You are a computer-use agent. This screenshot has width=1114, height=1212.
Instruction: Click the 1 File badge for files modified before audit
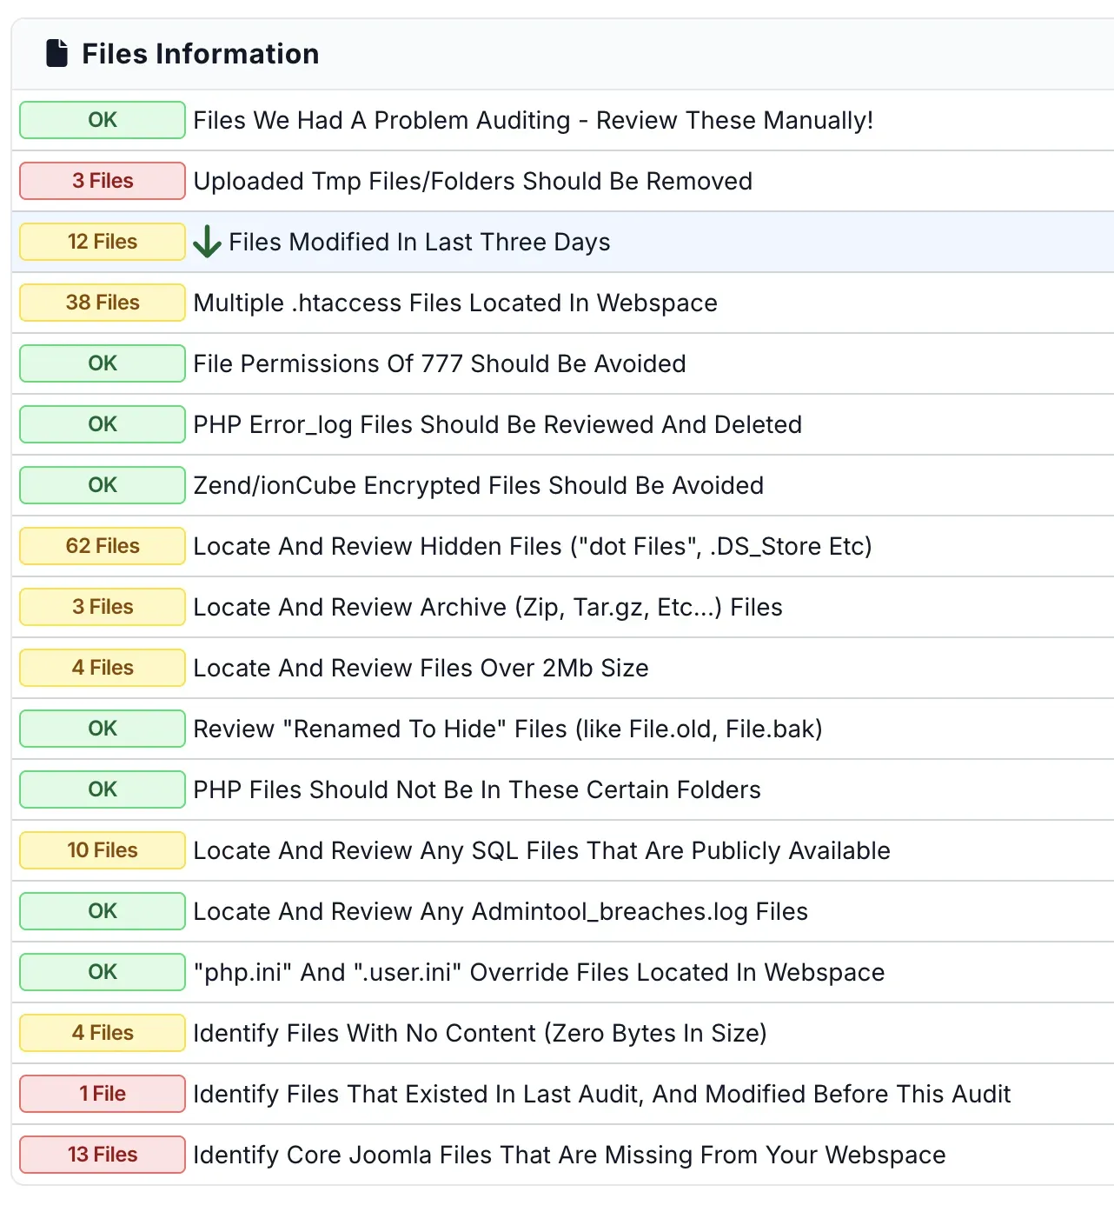[x=102, y=1094]
